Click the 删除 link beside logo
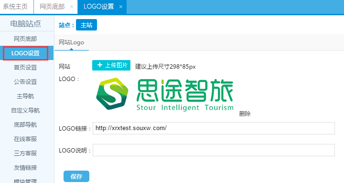Viewport: 344px width, 183px height. tap(245, 113)
